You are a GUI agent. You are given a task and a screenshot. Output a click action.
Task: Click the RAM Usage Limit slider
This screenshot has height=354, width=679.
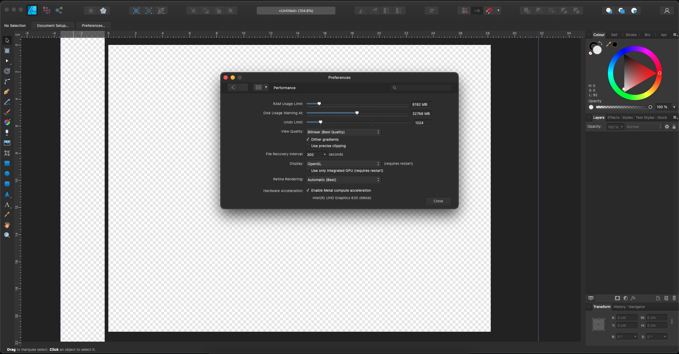[357, 104]
